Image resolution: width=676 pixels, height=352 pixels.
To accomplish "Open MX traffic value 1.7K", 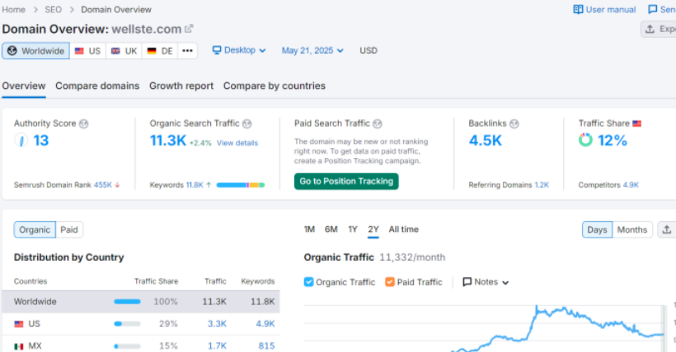I will [x=217, y=346].
